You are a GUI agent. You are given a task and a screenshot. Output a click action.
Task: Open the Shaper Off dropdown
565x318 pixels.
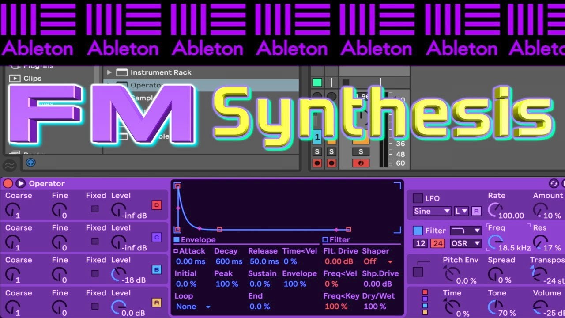378,261
